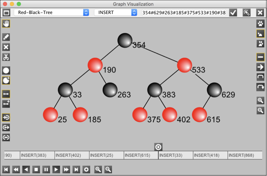Select the add edge tool
Screen dimensions: 267x176
pos(6,94)
